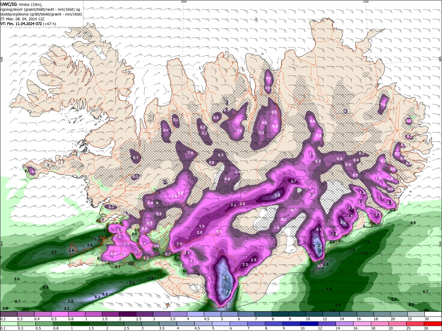This screenshot has width=442, height=331.
Task: Click the '20W' longitude label
Action: (184, 2)
